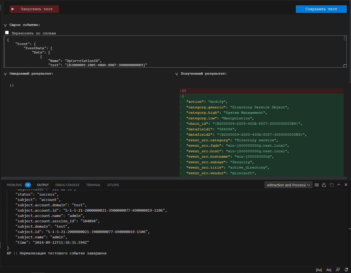Image resolution: width=351 pixels, height=273 pixels.
Task: Open the notifications bell
Action: coord(346,270)
